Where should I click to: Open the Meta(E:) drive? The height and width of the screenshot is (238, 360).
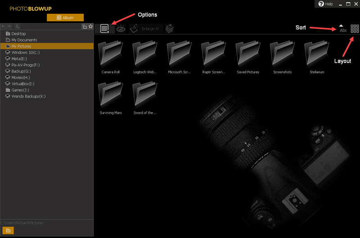tap(47, 59)
